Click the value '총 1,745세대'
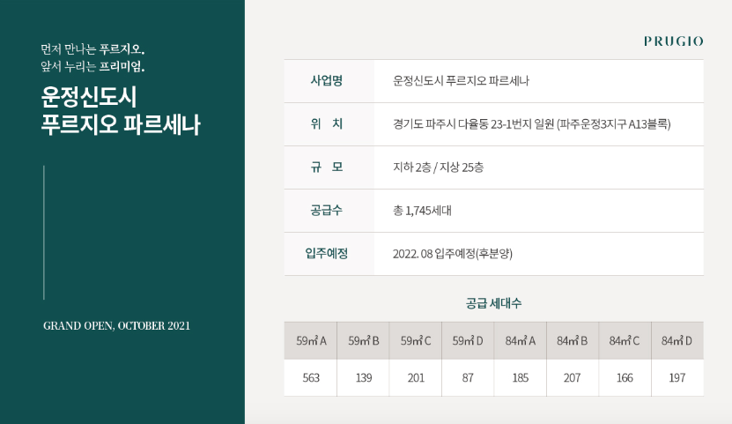 pos(423,211)
